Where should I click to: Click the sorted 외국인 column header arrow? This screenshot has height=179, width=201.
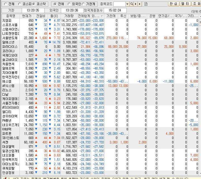click(102, 16)
